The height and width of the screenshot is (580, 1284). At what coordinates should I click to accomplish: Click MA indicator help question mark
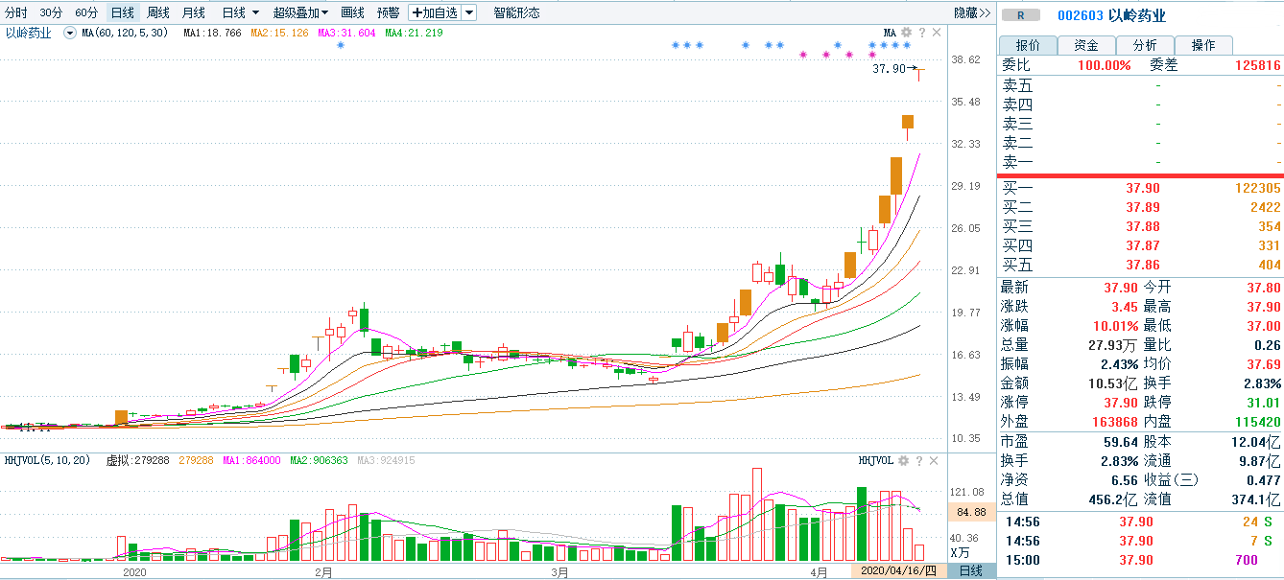(x=921, y=33)
